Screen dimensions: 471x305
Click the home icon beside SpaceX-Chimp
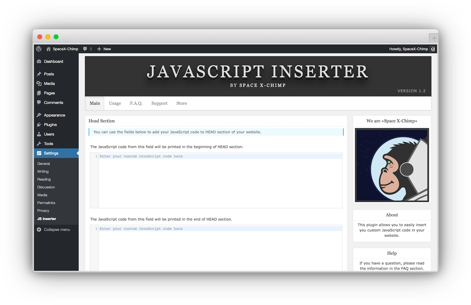[48, 49]
